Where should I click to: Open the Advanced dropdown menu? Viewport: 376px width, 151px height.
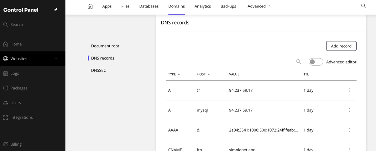tap(259, 6)
